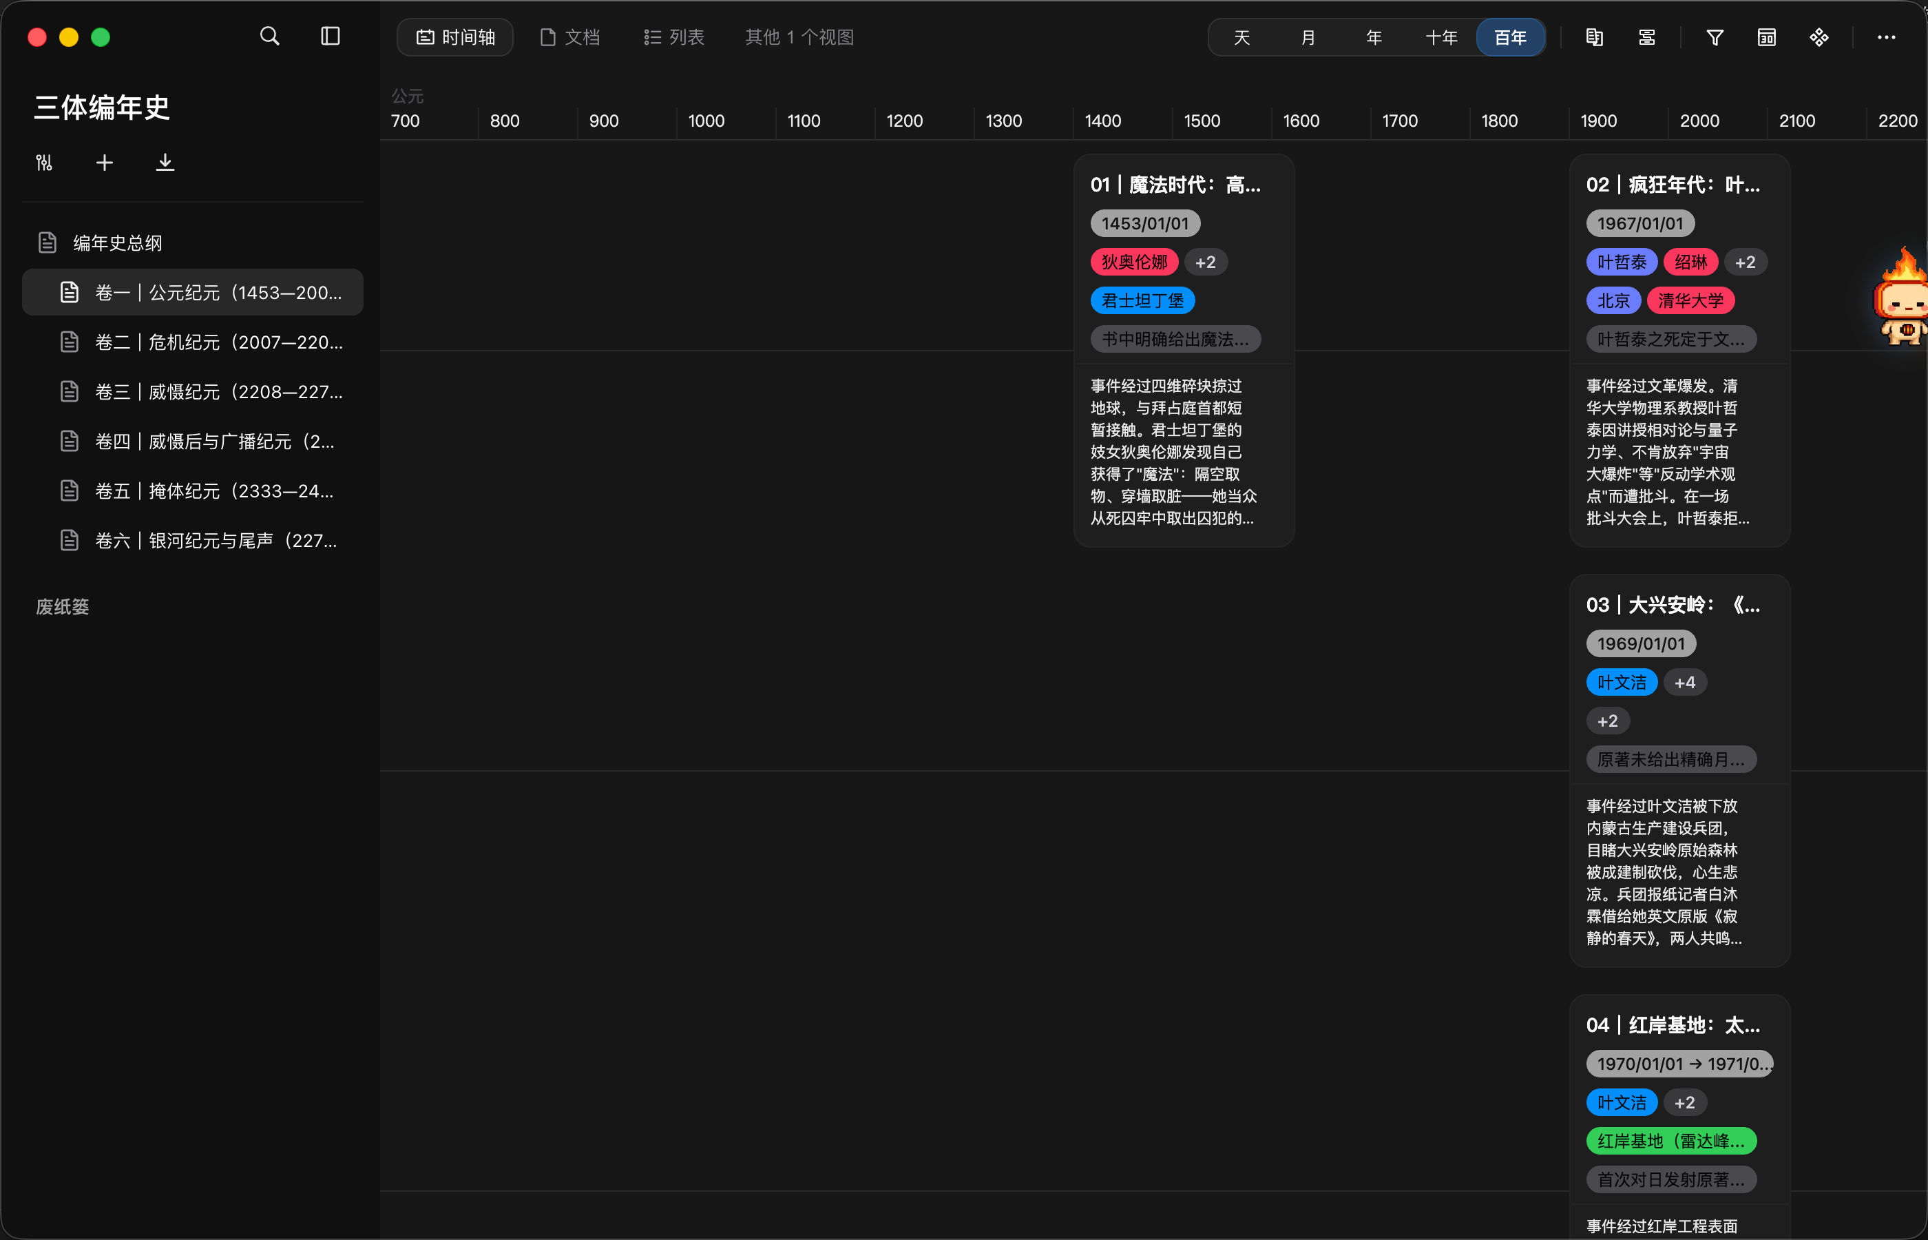Viewport: 1928px width, 1240px height.
Task: Click the 绍琳 character tag
Action: (1690, 262)
